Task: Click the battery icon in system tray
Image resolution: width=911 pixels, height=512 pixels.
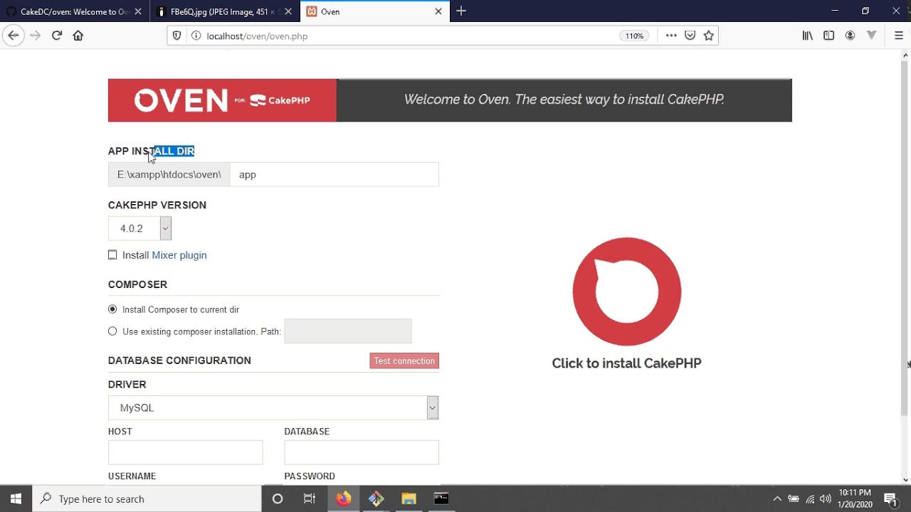Action: click(x=794, y=498)
